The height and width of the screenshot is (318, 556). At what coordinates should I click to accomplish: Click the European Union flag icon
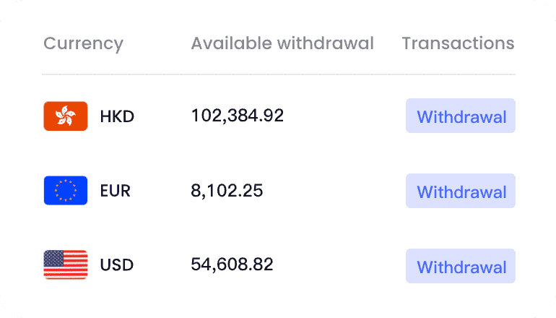(x=66, y=191)
